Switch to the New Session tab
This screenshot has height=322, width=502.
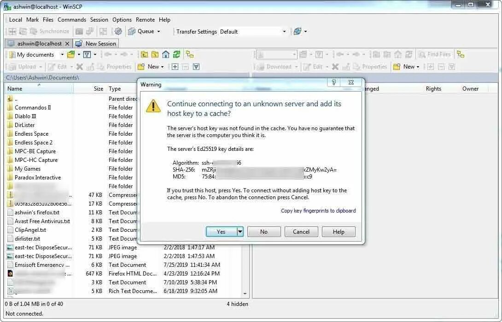tap(96, 44)
